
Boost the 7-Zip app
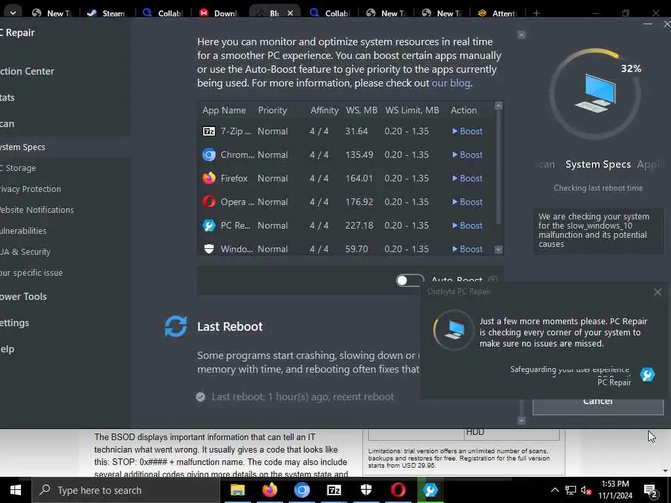tap(467, 131)
